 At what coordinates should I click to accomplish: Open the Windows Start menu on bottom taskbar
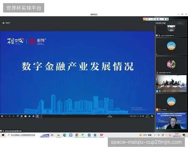tap(3, 135)
